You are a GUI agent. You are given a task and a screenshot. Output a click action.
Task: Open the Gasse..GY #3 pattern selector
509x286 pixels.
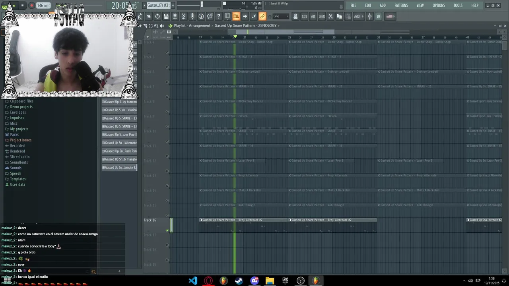click(158, 5)
